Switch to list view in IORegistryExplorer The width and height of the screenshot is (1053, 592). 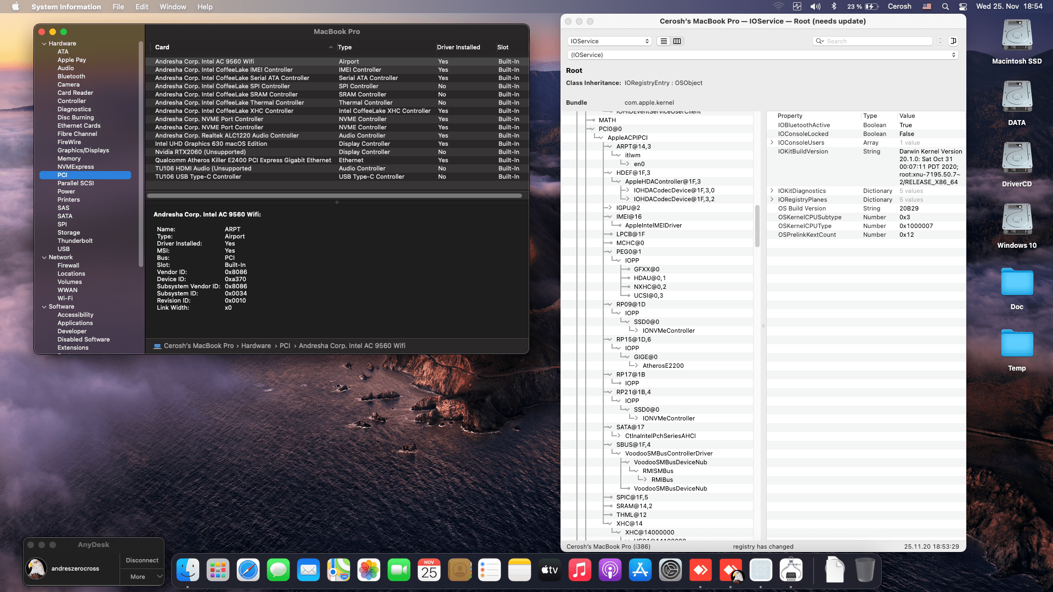pyautogui.click(x=663, y=41)
